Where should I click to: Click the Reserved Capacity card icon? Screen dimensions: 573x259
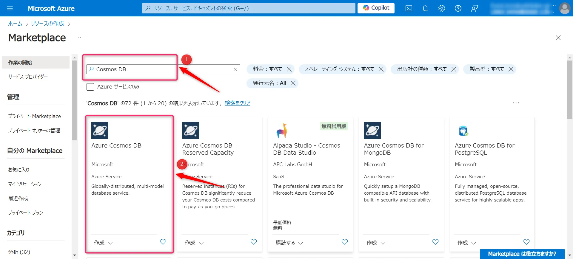(x=191, y=130)
